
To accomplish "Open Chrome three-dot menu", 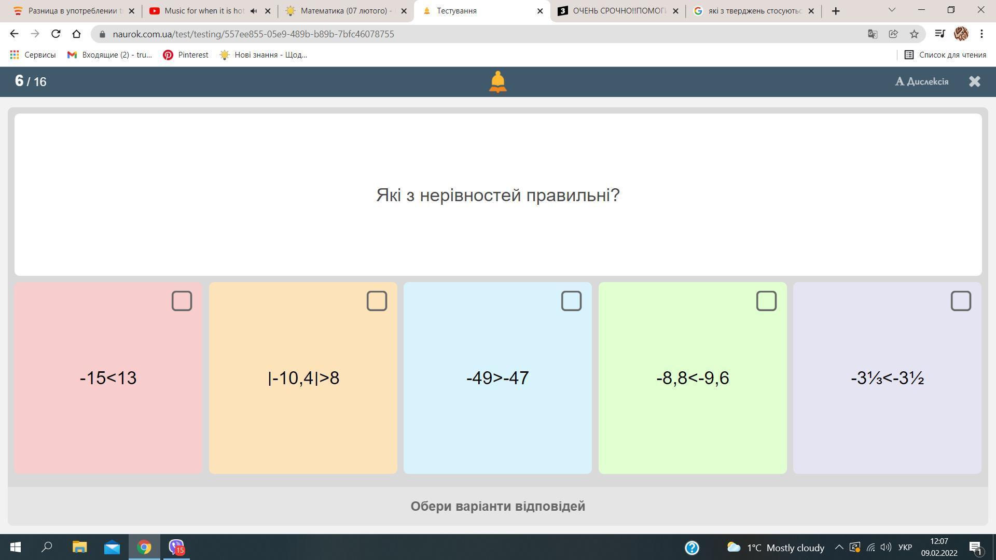I will 981,34.
